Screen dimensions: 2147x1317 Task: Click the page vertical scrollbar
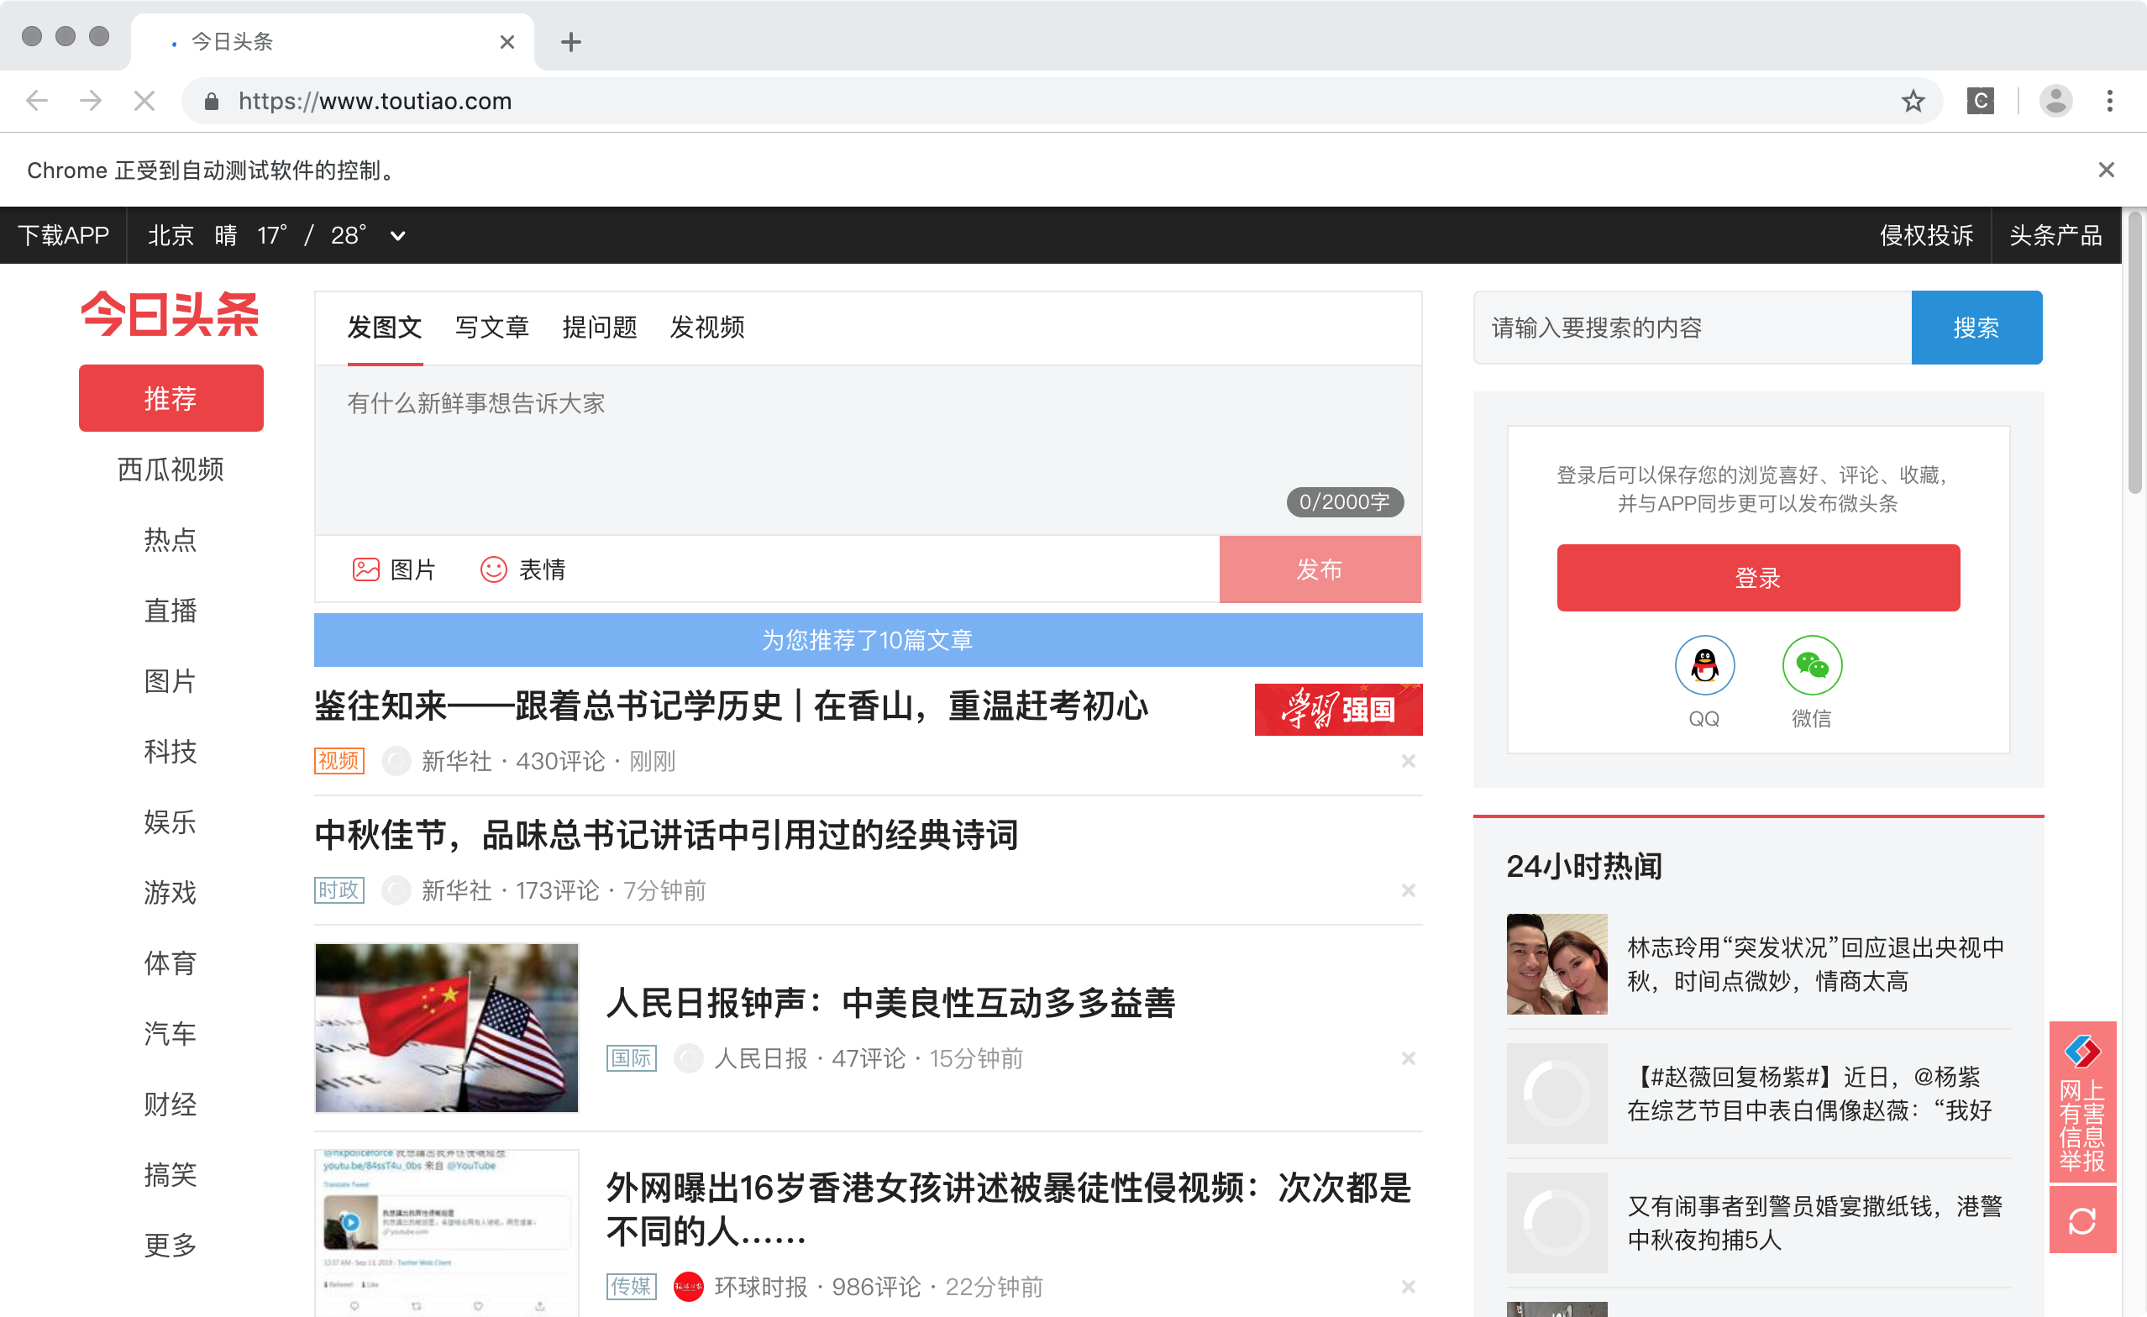[x=2134, y=353]
